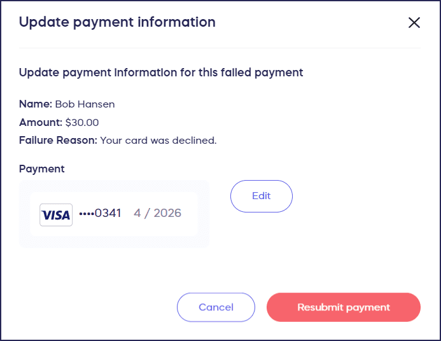This screenshot has height=341, width=441.
Task: Resubmit the failed payment
Action: 344,307
